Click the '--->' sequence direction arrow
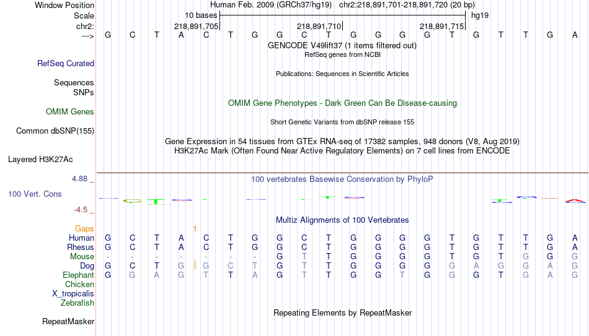 tap(88, 36)
